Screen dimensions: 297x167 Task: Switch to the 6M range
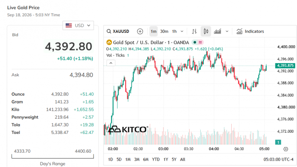(x=146, y=159)
